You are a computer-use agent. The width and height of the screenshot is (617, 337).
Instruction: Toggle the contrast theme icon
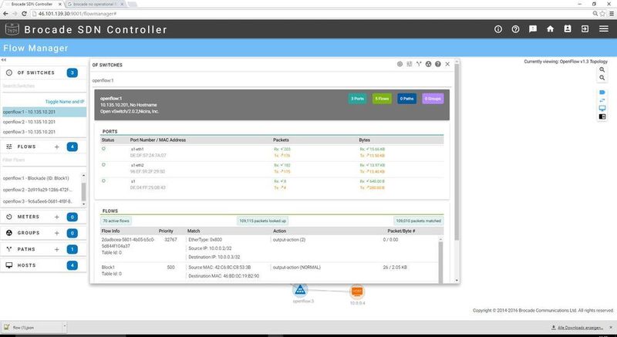coord(602,116)
